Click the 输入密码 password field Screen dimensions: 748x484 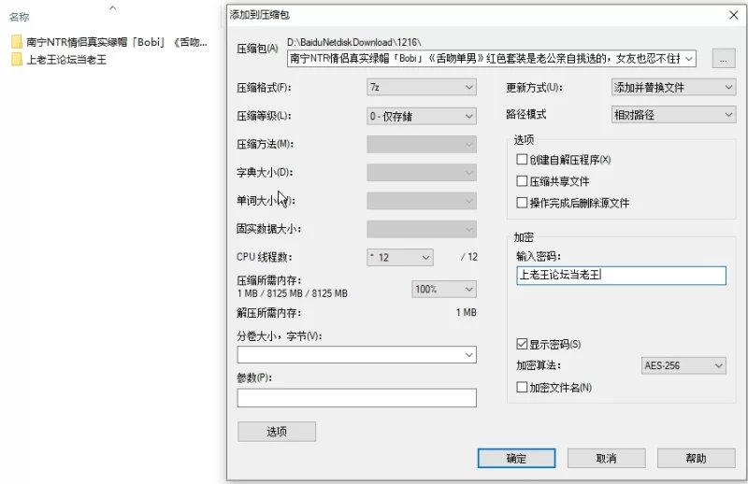[x=621, y=276]
